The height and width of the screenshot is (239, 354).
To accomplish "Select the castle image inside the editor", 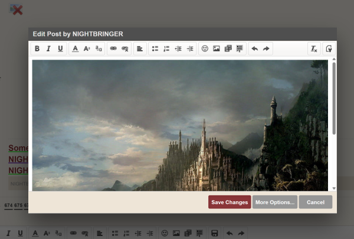I will 180,125.
